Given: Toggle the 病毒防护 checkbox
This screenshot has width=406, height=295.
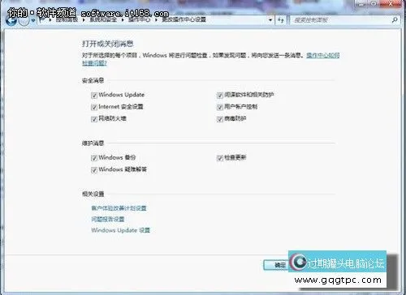Looking at the screenshot, I should (220, 119).
